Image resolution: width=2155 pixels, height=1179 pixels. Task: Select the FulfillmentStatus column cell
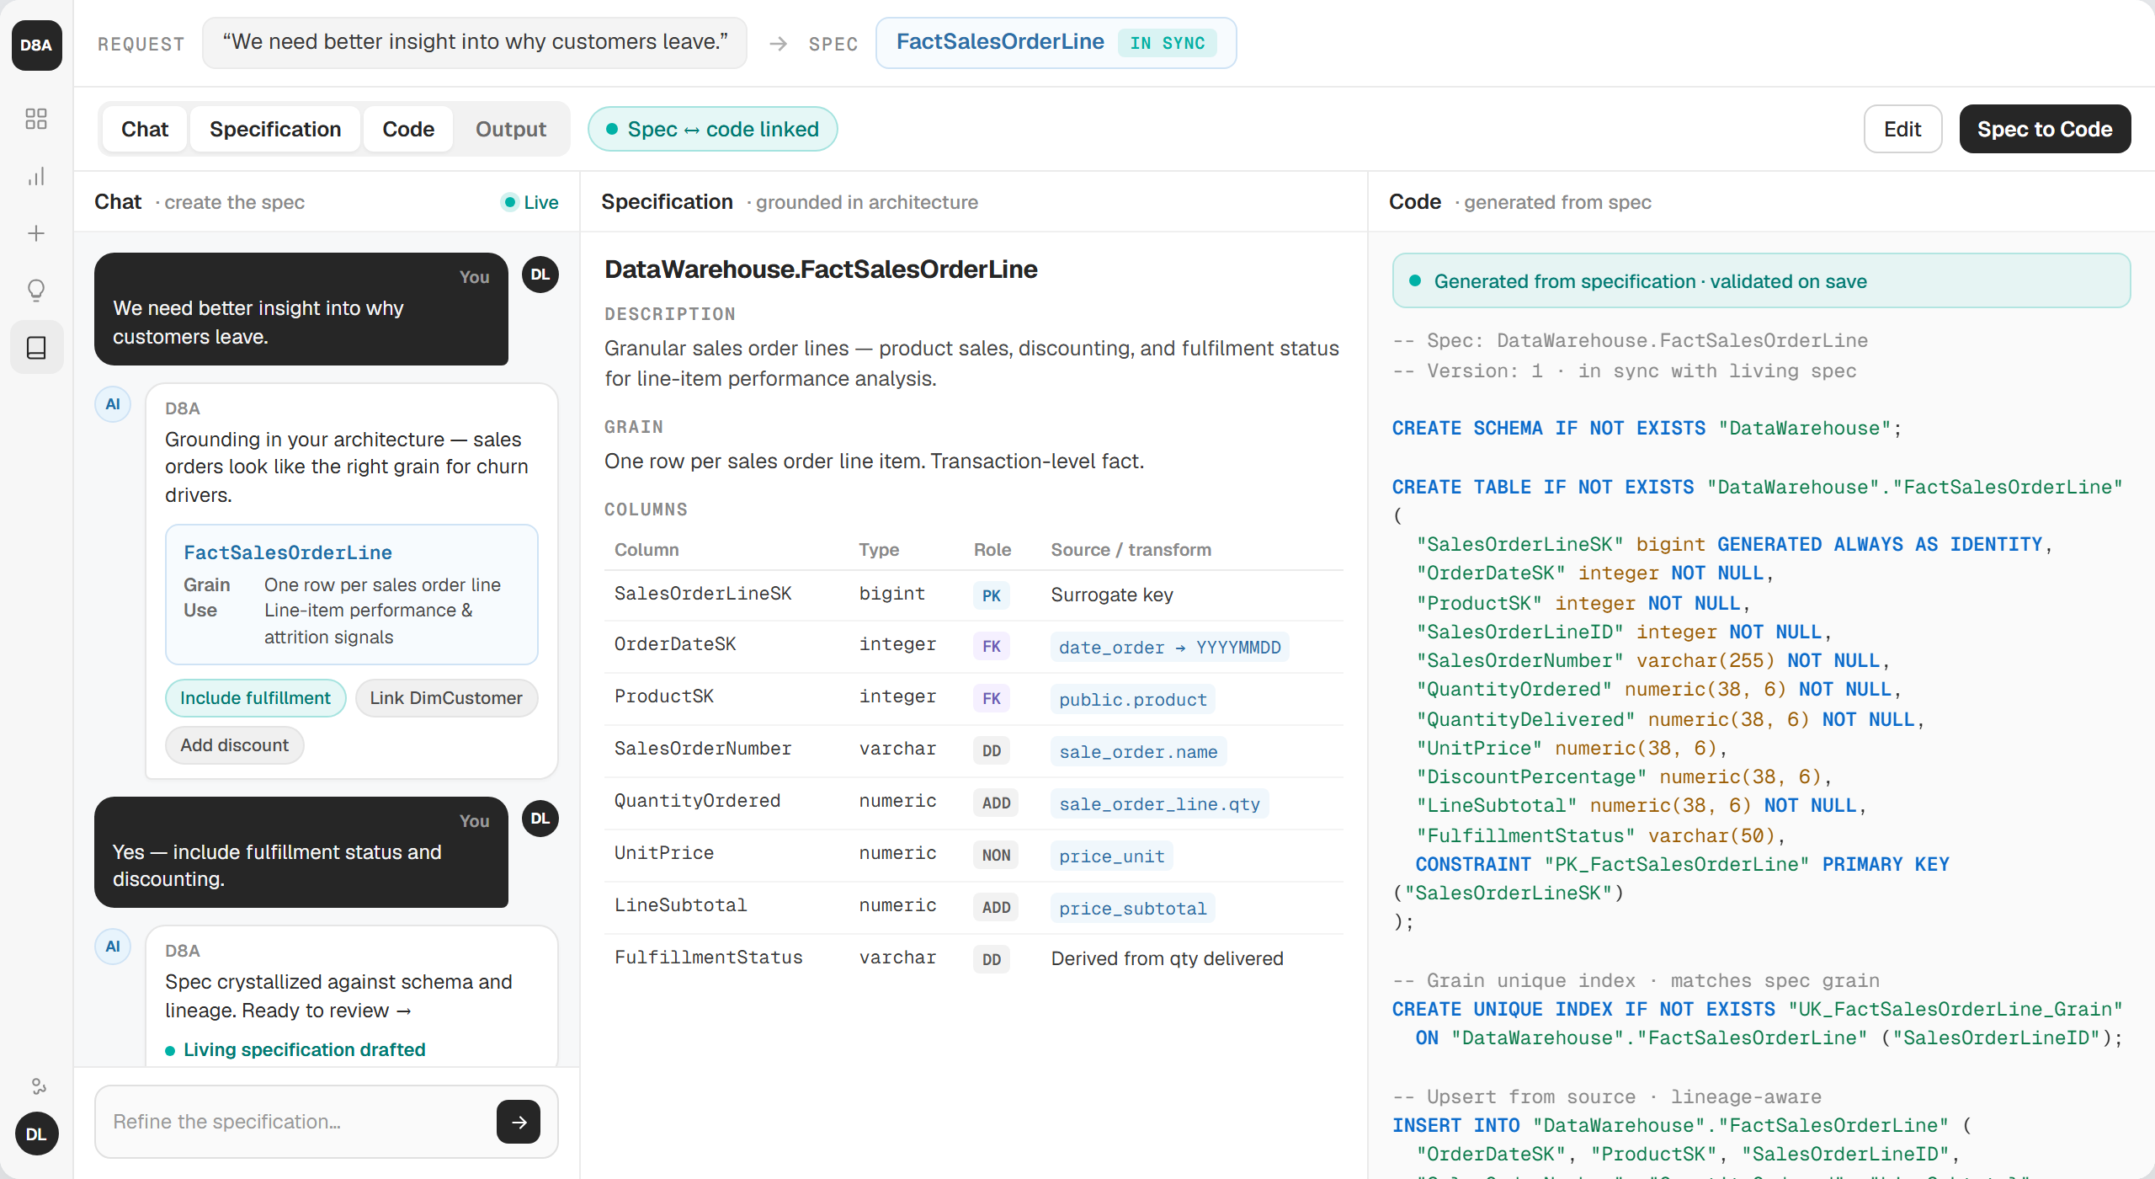[x=708, y=958]
